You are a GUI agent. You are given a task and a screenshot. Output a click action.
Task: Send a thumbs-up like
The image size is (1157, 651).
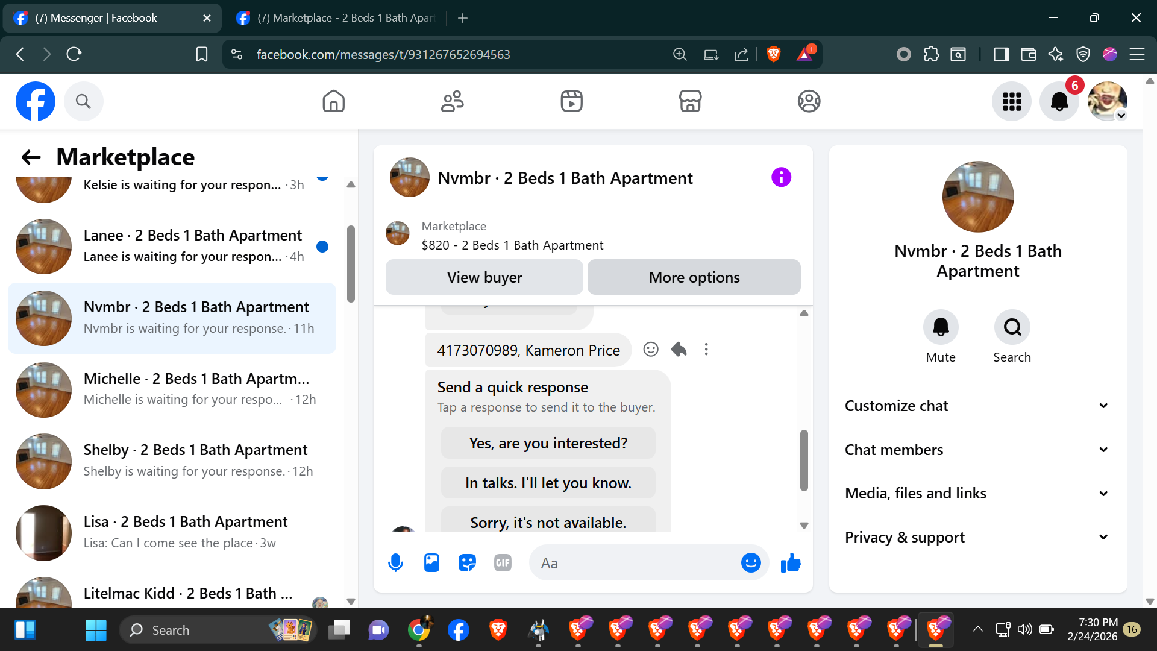coord(790,563)
